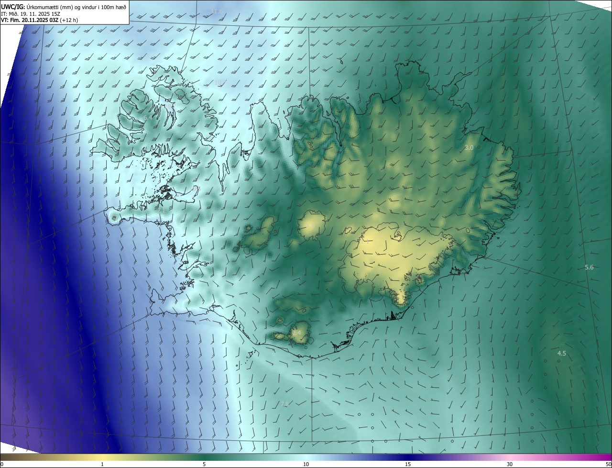Click the 50 tick on the colour scale

[608, 464]
